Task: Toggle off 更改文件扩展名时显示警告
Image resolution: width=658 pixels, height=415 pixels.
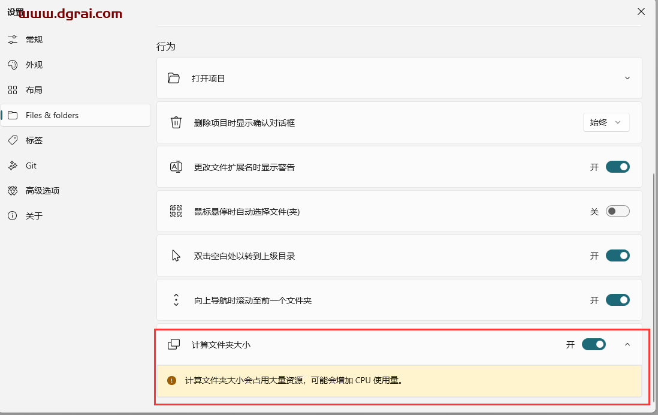Action: [x=618, y=167]
